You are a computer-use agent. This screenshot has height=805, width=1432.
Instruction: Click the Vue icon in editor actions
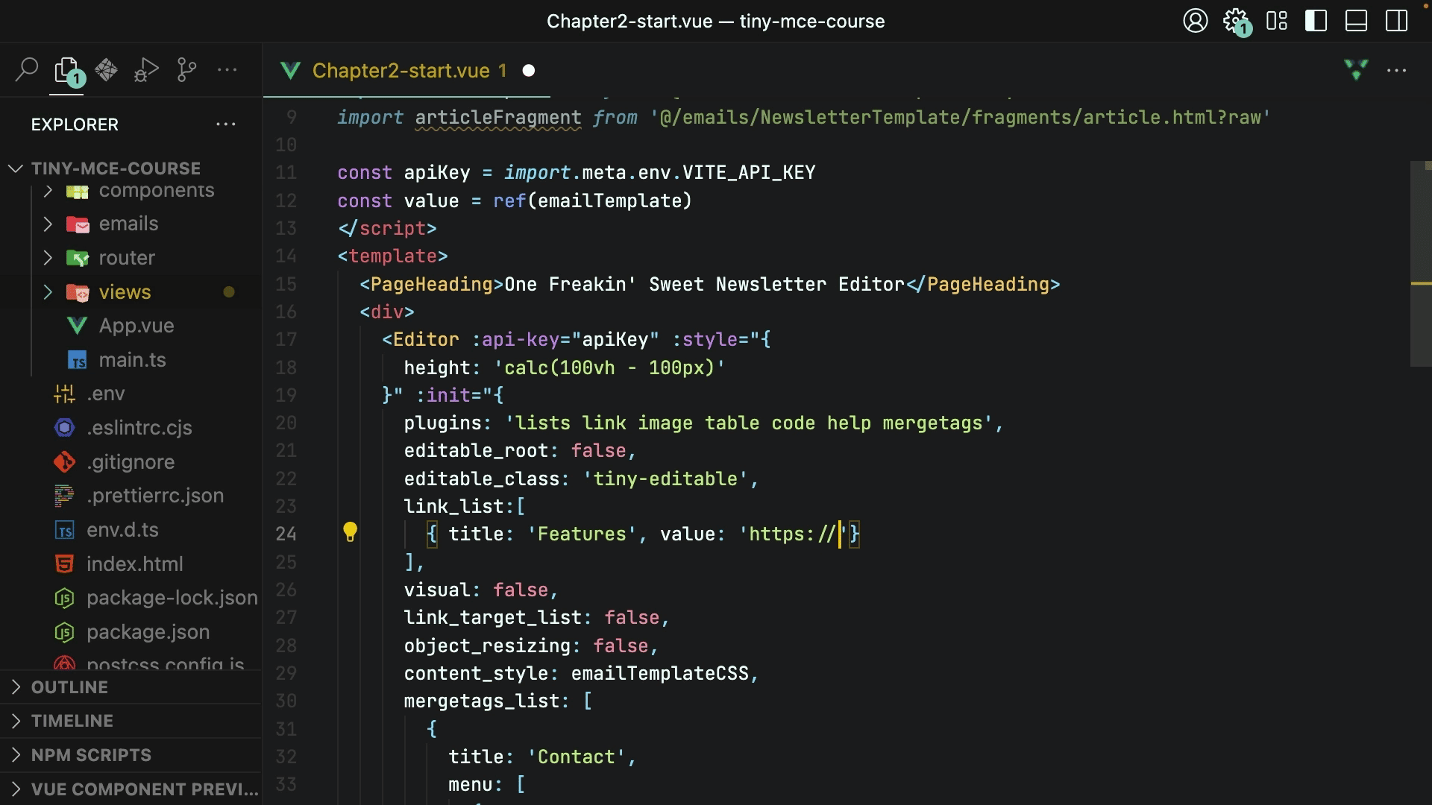pos(1356,70)
